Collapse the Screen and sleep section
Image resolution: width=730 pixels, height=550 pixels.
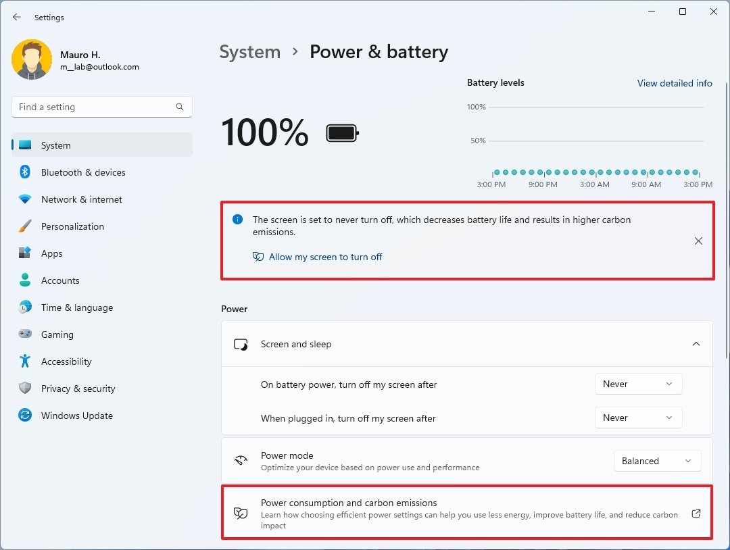(x=696, y=344)
